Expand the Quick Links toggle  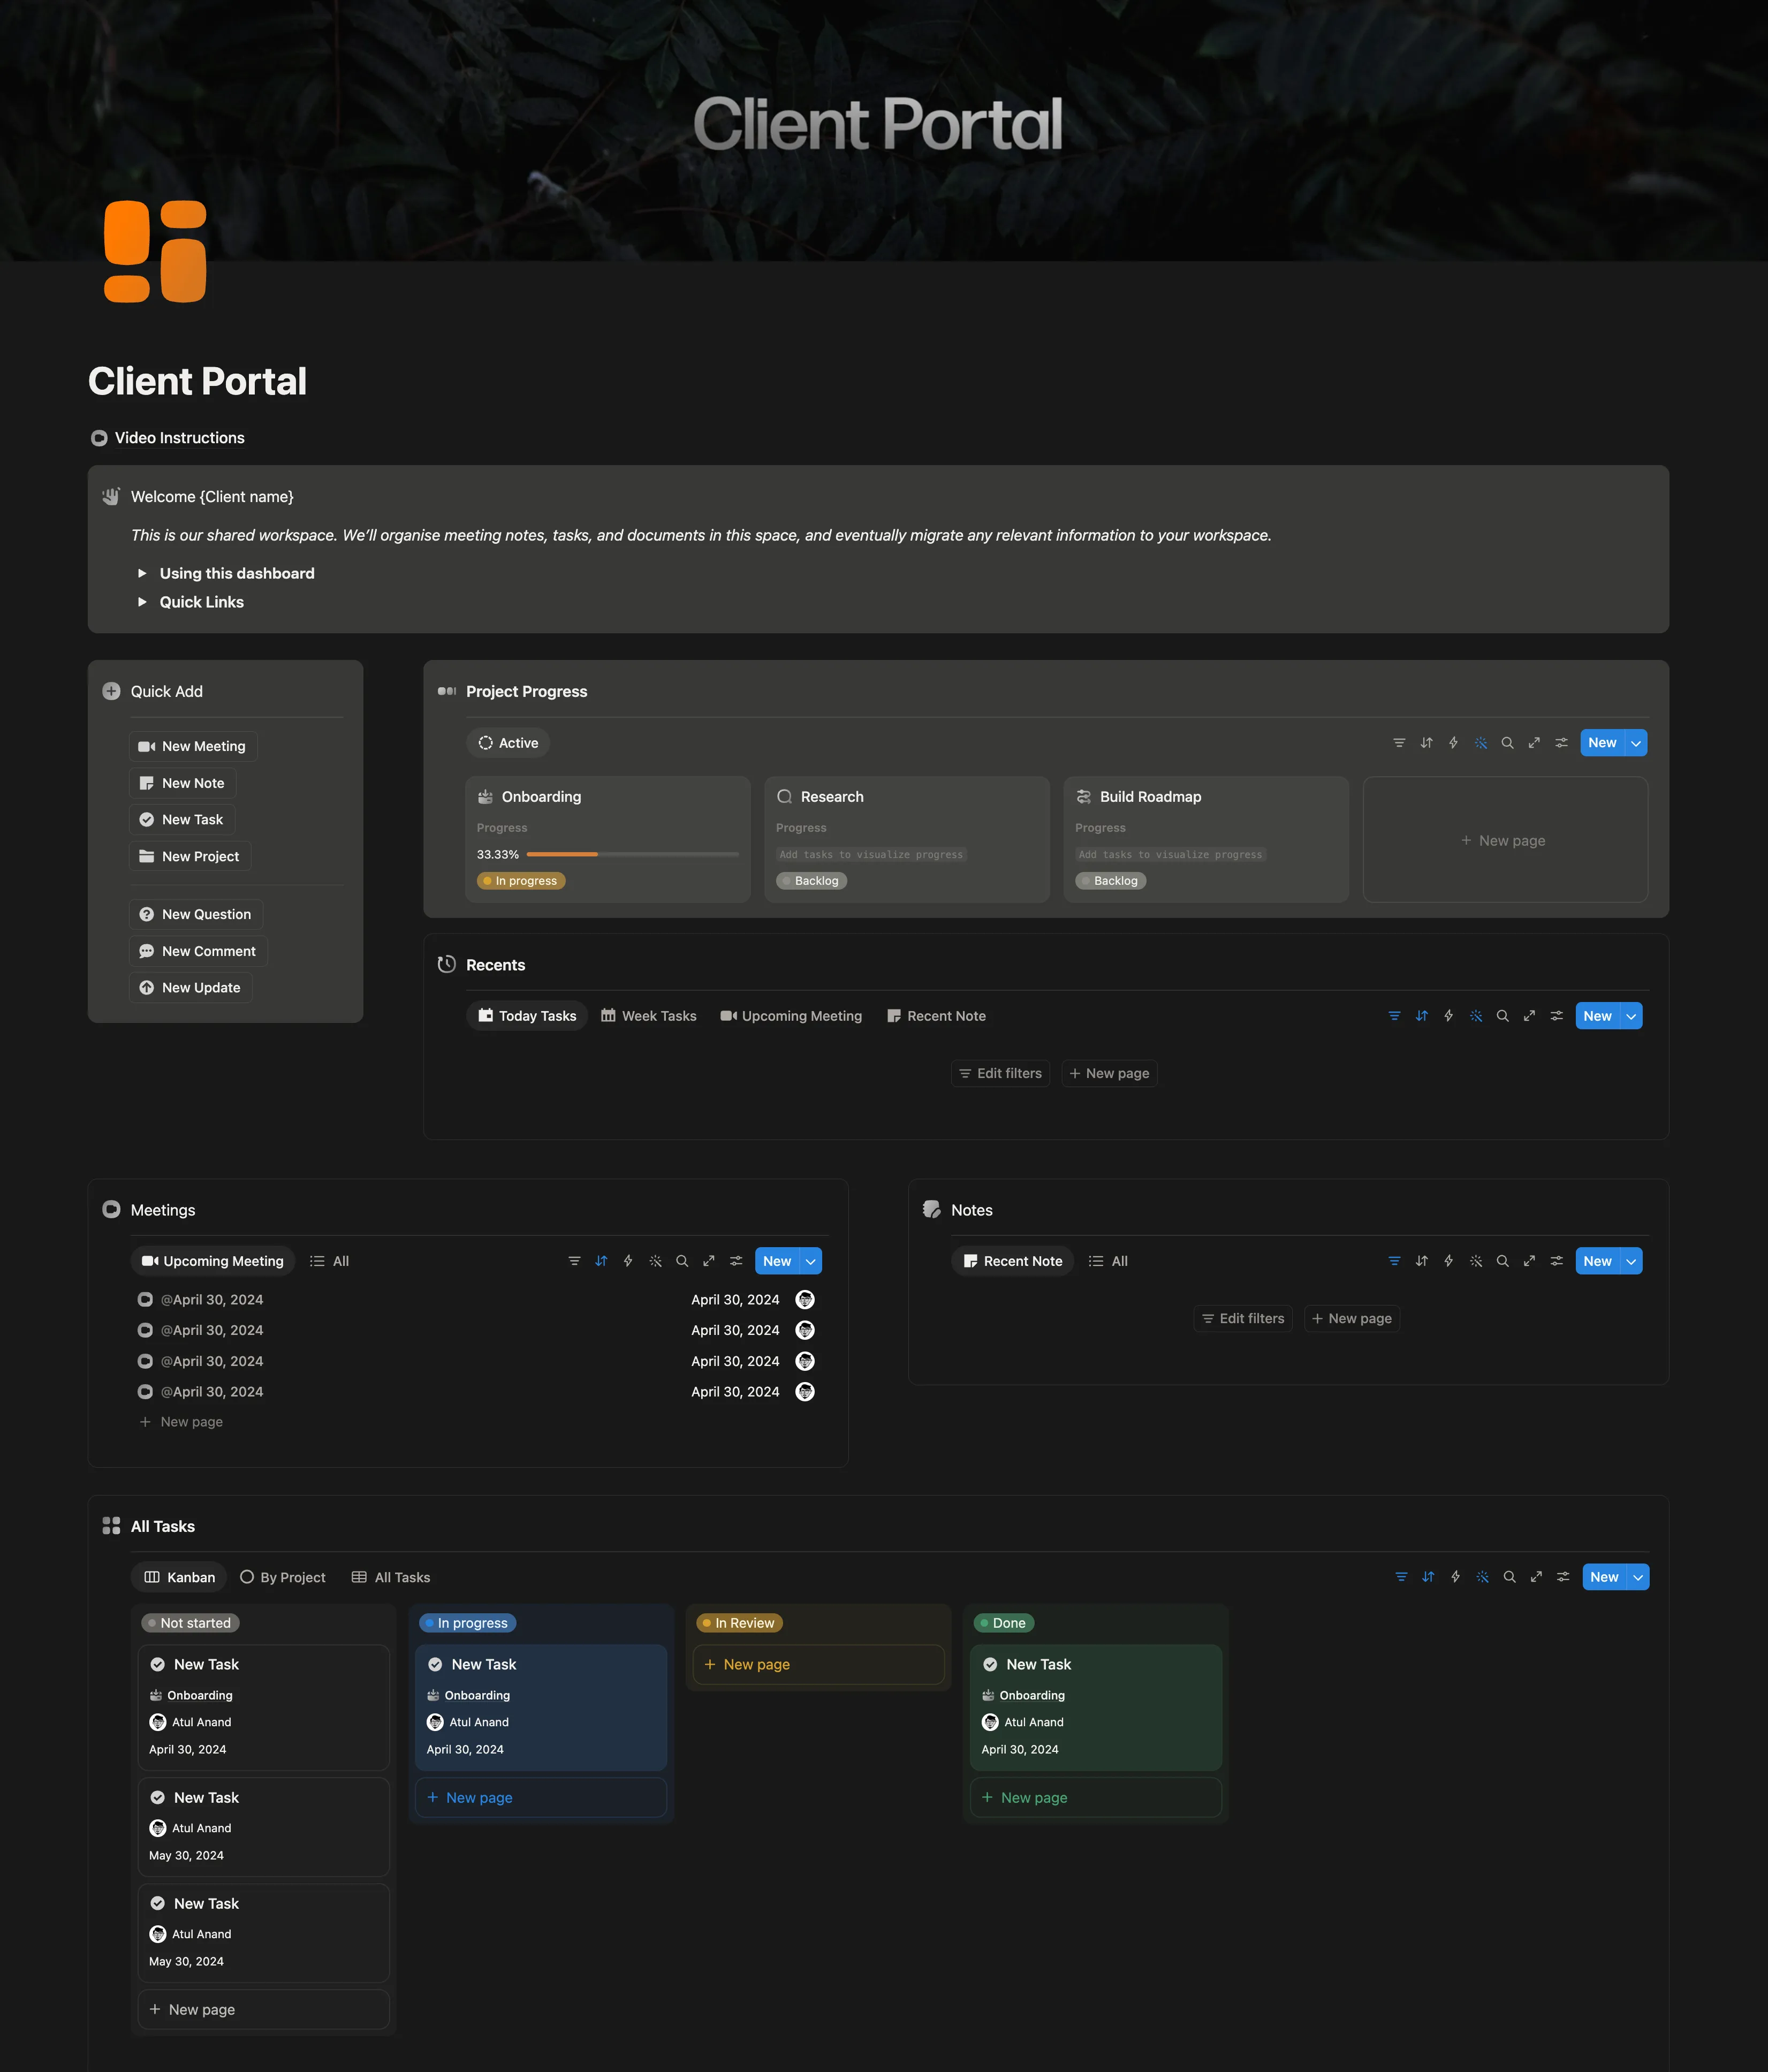pyautogui.click(x=142, y=602)
